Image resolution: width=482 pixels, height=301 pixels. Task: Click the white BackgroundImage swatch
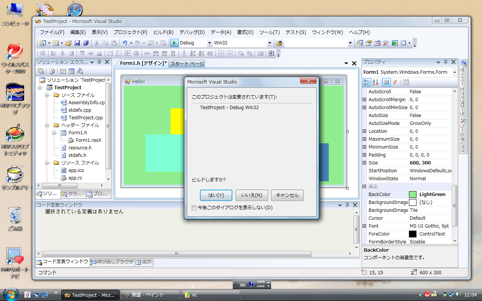tap(413, 202)
